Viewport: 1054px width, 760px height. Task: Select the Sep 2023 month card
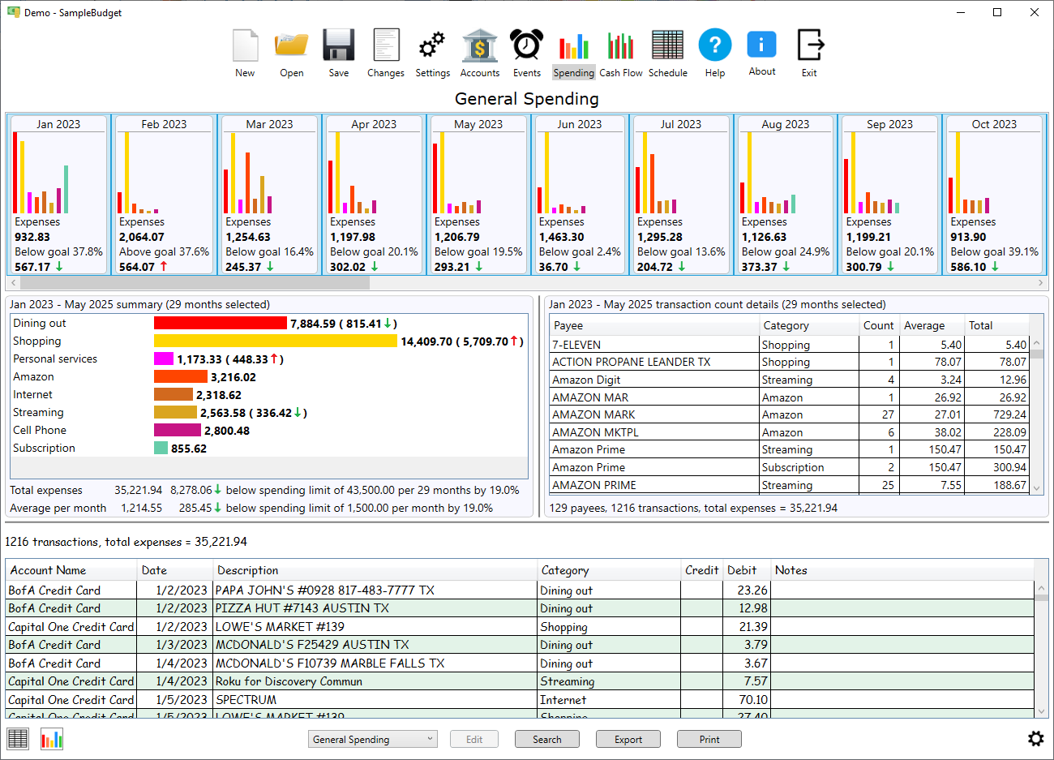890,195
